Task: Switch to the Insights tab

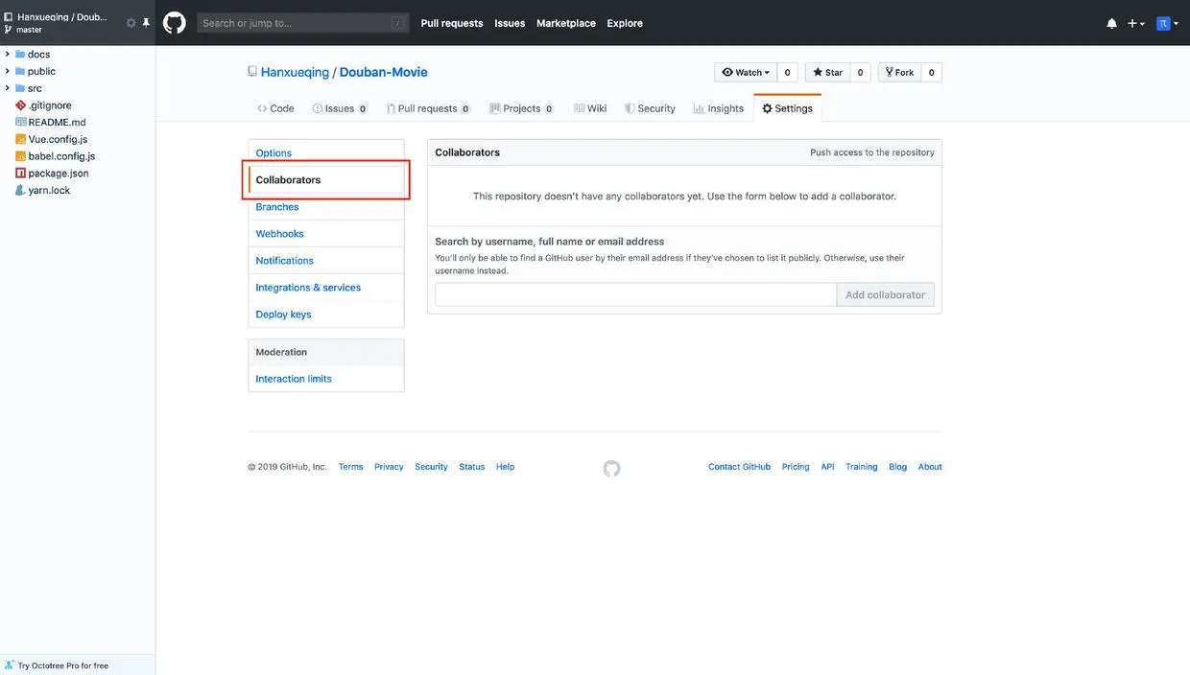Action: [x=719, y=108]
